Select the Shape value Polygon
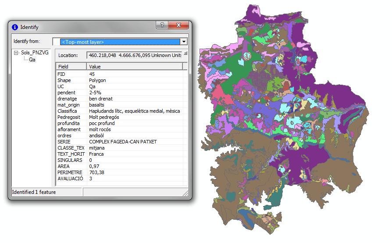The width and height of the screenshot is (392, 243). click(97, 80)
